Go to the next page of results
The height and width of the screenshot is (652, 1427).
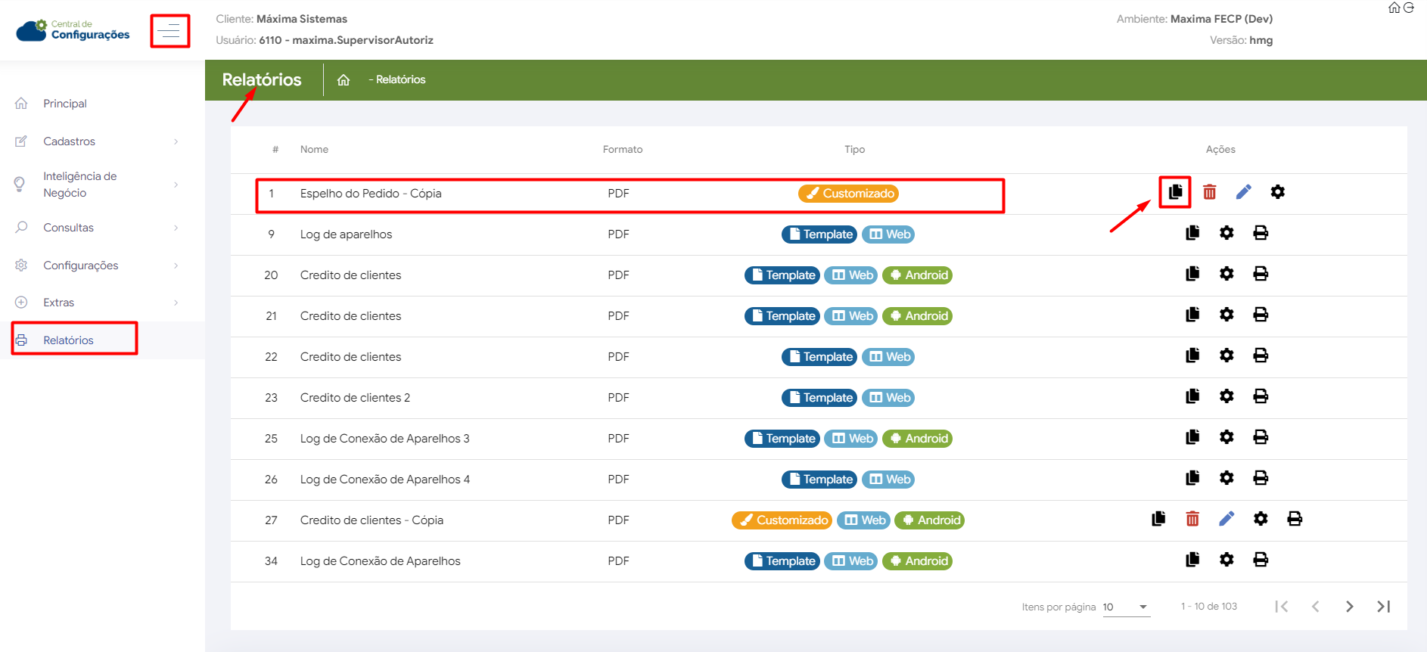pos(1349,607)
